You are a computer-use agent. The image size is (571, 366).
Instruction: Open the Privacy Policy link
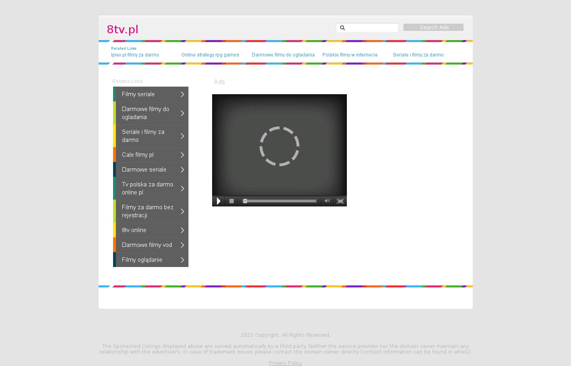point(285,363)
